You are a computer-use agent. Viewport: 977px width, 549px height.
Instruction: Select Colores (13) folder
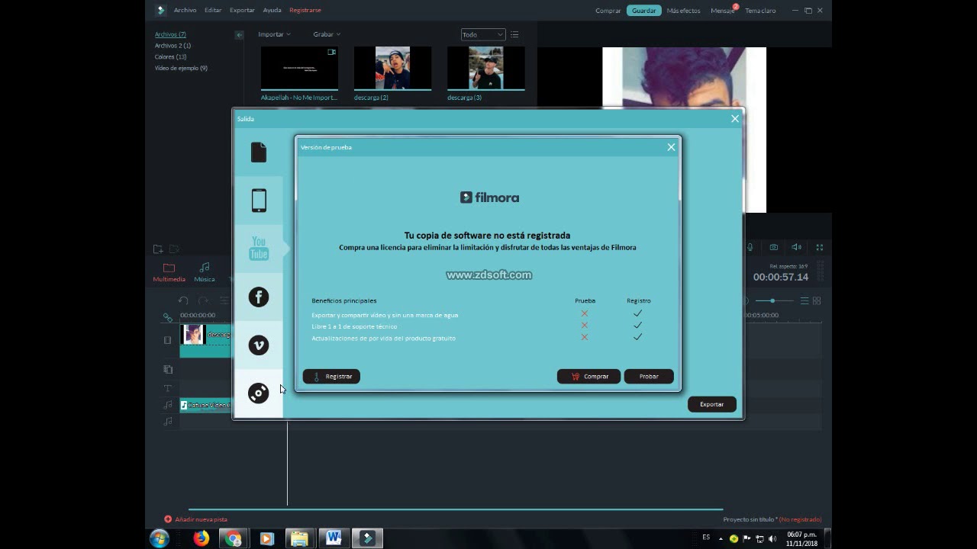click(x=170, y=56)
